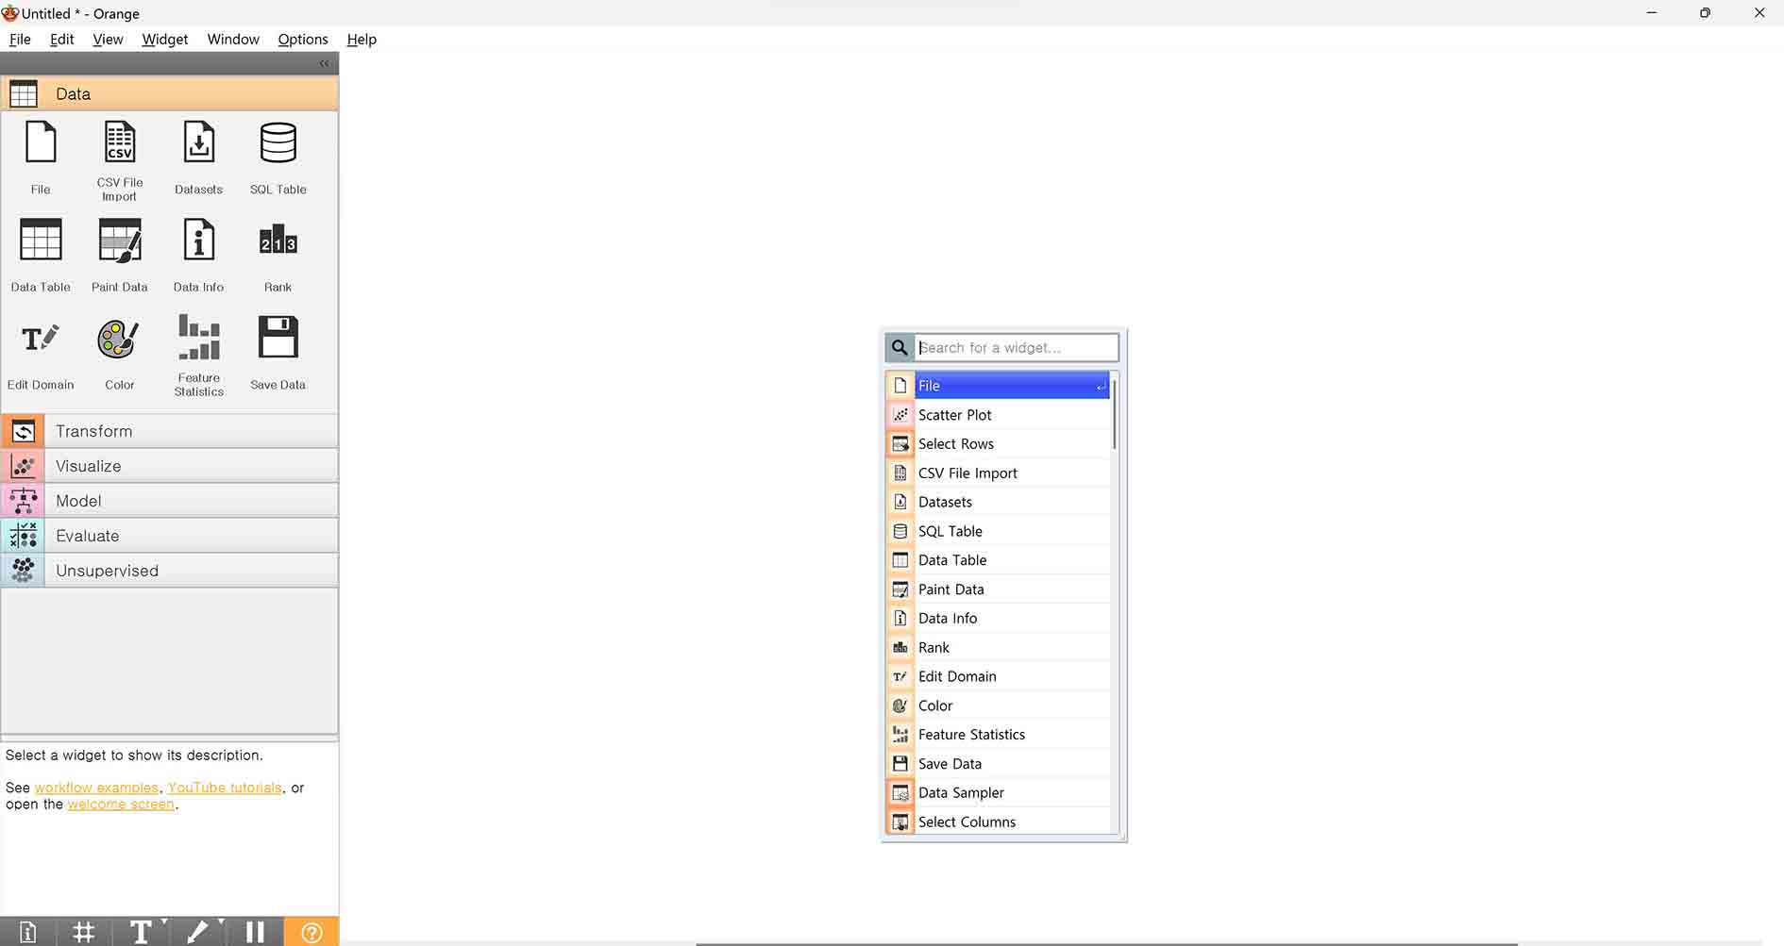Image resolution: width=1784 pixels, height=946 pixels.
Task: Open the workflow examples link
Action: pos(96,788)
